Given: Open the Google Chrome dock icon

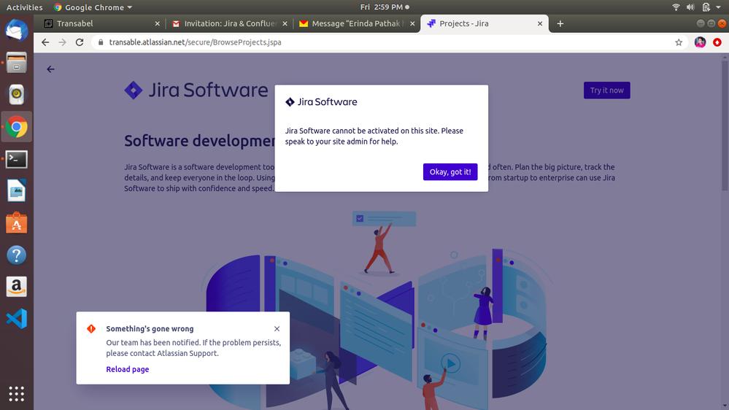Looking at the screenshot, I should (x=16, y=126).
